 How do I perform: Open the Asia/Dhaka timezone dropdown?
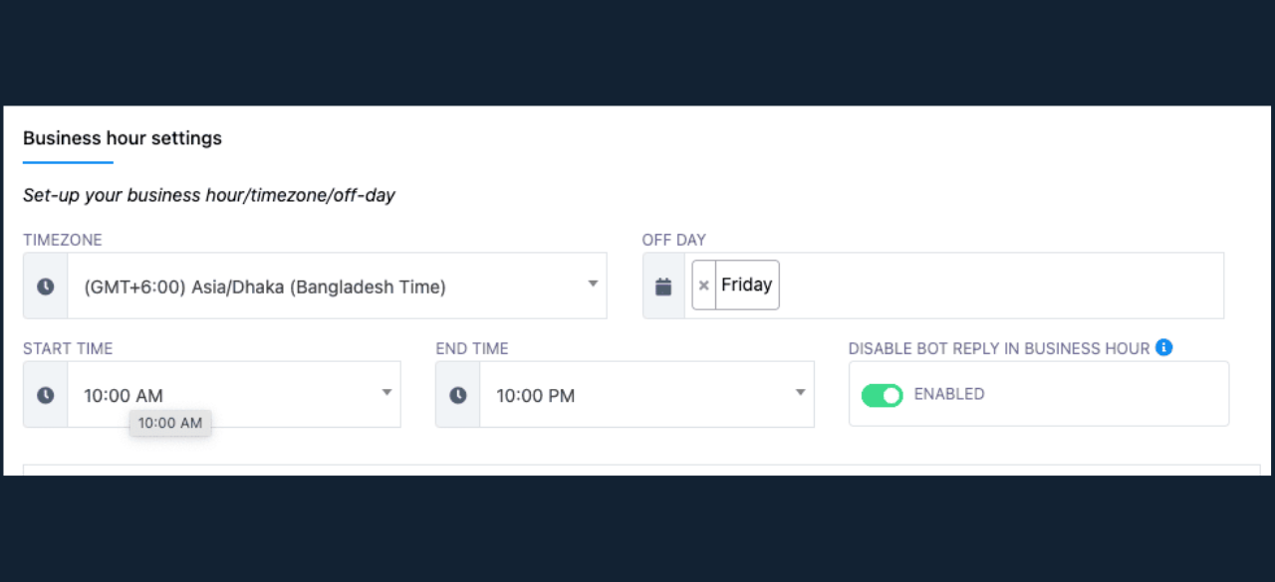coord(337,287)
